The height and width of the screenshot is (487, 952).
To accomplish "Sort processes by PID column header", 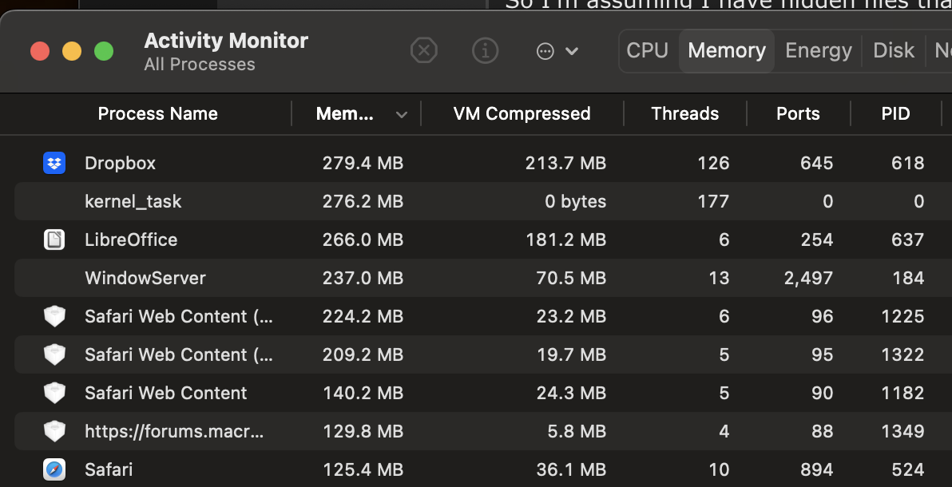I will 895,113.
